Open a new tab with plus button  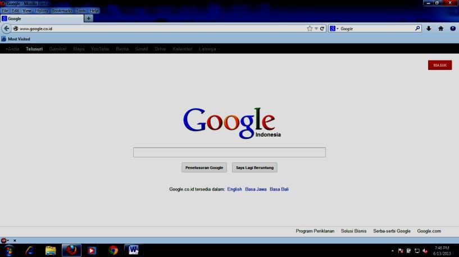[88, 18]
